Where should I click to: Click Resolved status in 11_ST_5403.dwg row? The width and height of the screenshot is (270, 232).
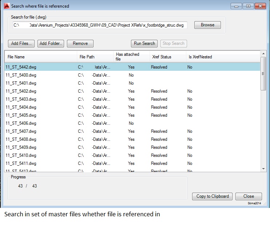(159, 99)
